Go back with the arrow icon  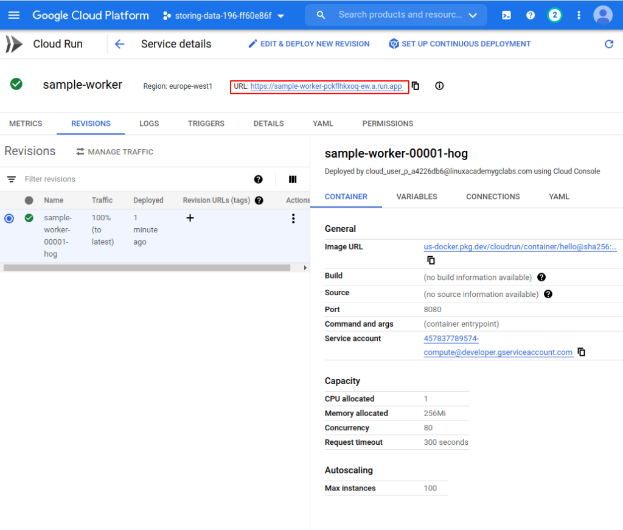point(119,44)
